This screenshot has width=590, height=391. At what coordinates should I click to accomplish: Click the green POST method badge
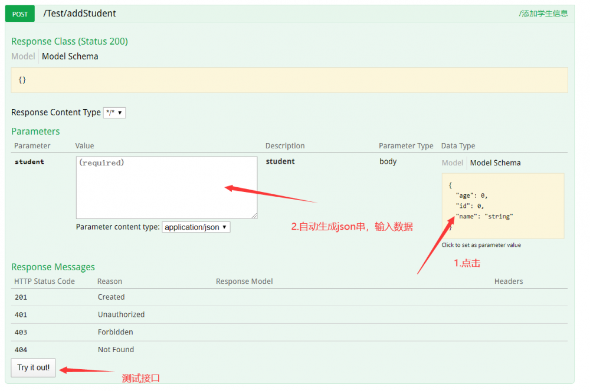[x=19, y=13]
